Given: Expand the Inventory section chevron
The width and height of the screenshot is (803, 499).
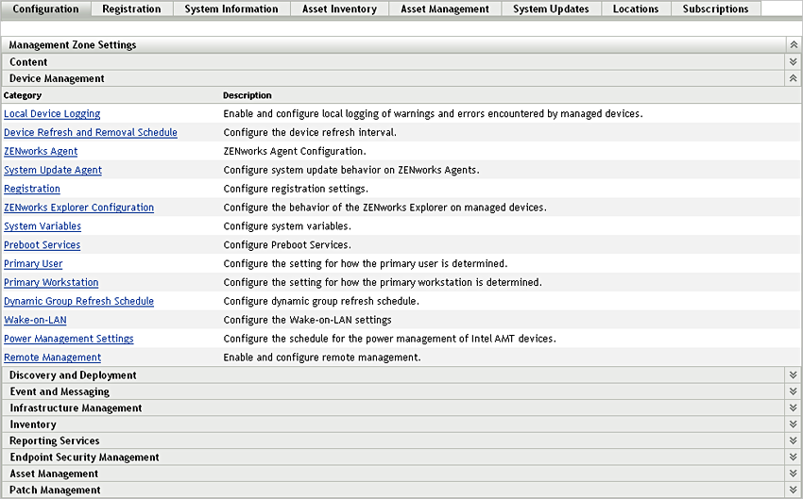Looking at the screenshot, I should pos(793,424).
